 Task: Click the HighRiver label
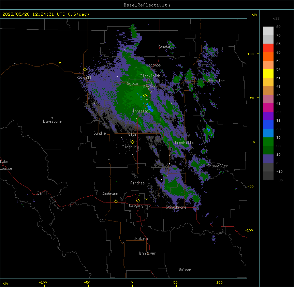(147, 253)
